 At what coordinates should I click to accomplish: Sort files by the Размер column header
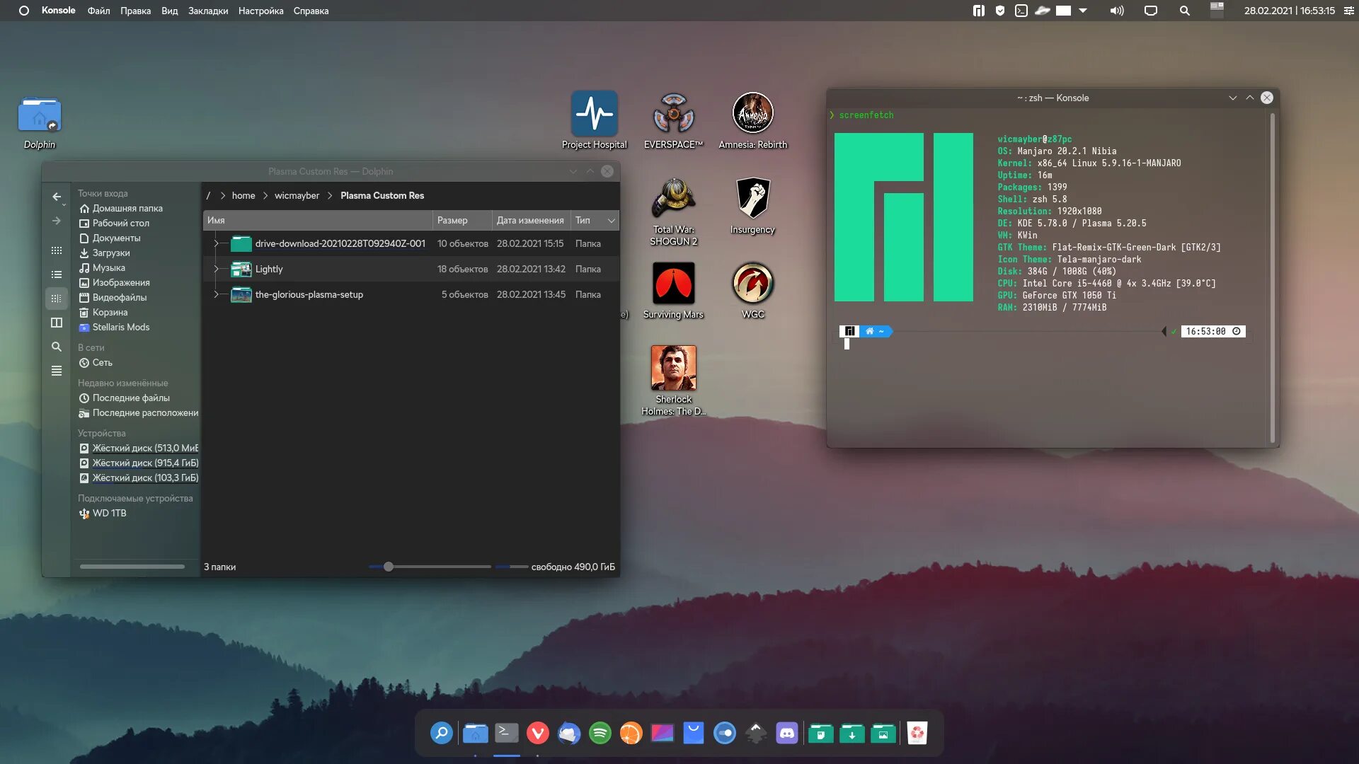click(461, 220)
